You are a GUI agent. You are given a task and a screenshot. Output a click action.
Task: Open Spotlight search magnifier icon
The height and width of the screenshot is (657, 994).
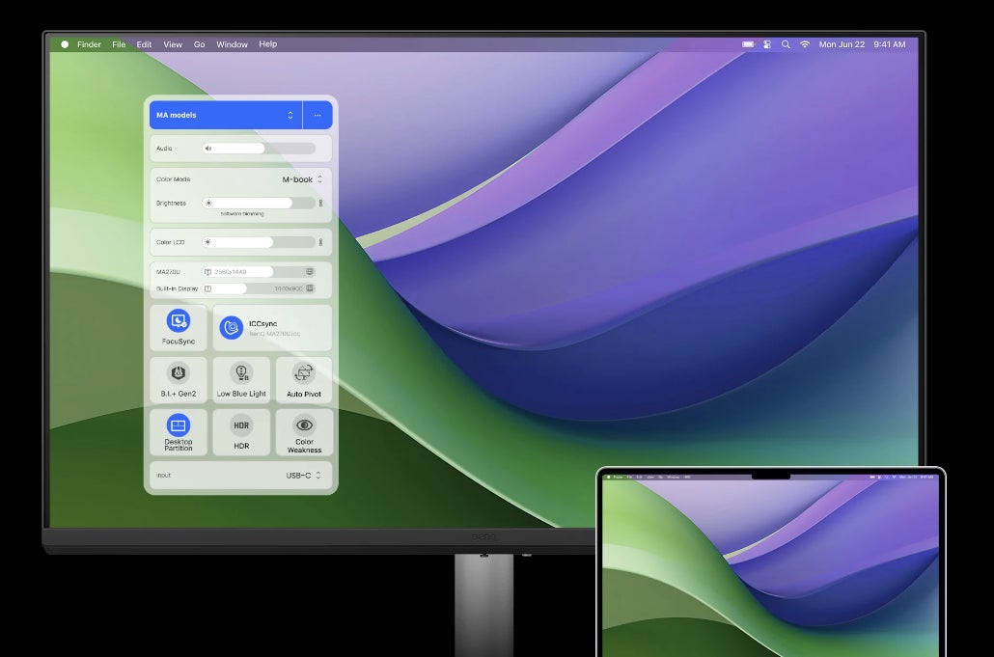786,44
